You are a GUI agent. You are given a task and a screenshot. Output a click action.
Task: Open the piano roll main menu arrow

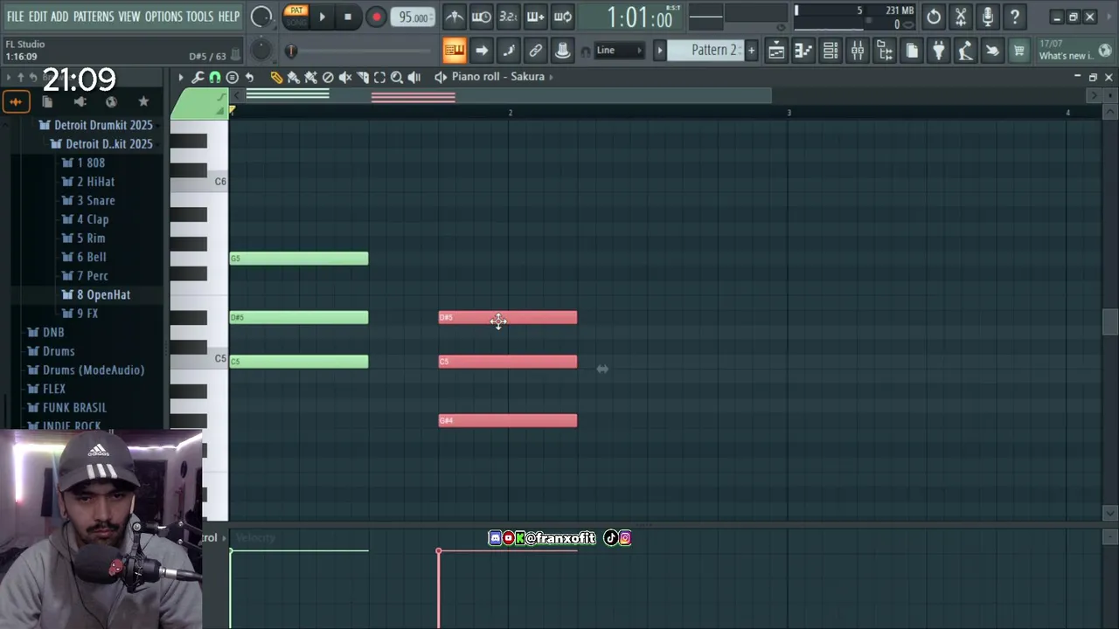pyautogui.click(x=181, y=77)
